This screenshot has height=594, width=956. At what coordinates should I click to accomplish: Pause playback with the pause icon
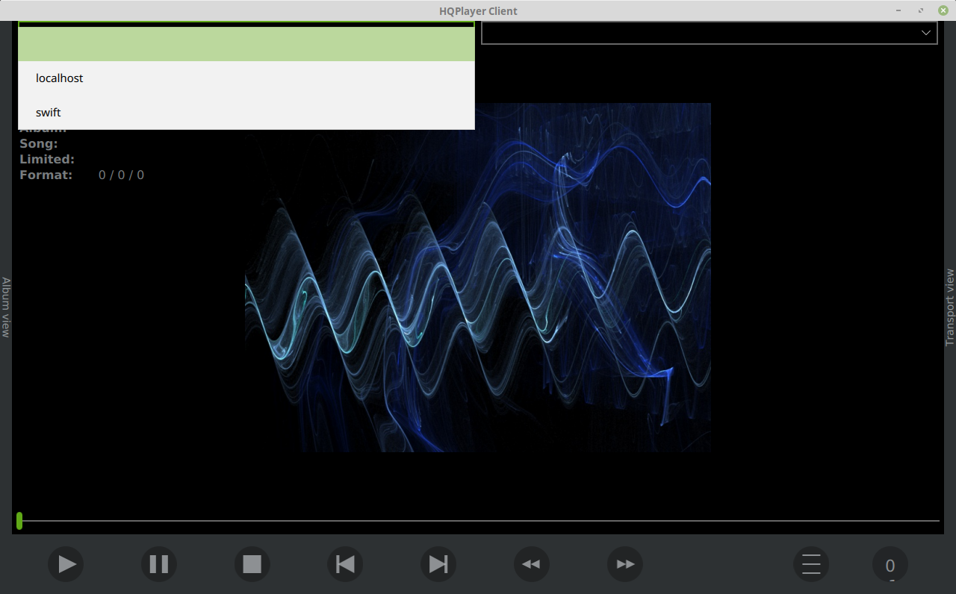coord(159,564)
